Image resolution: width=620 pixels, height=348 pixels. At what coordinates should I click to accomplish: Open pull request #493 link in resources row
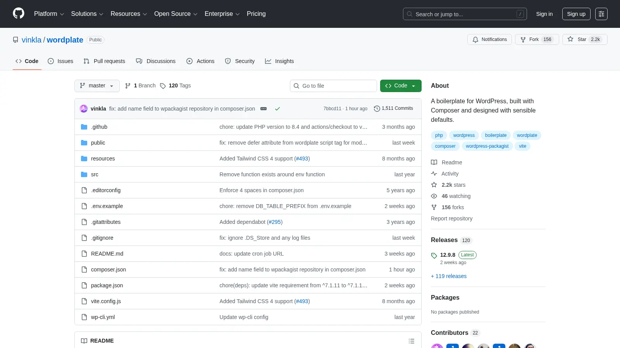tap(302, 159)
